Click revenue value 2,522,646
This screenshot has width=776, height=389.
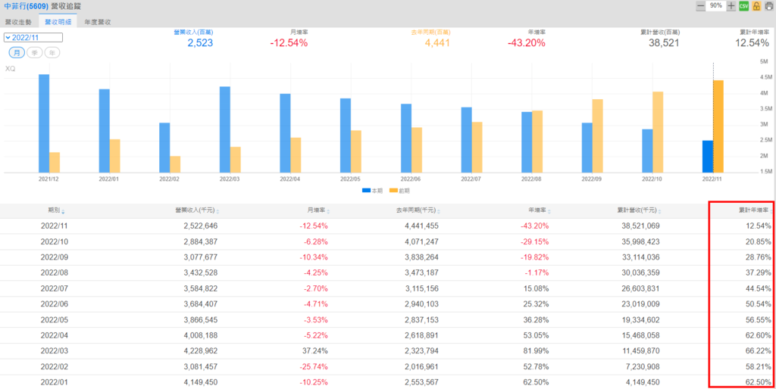pyautogui.click(x=200, y=226)
